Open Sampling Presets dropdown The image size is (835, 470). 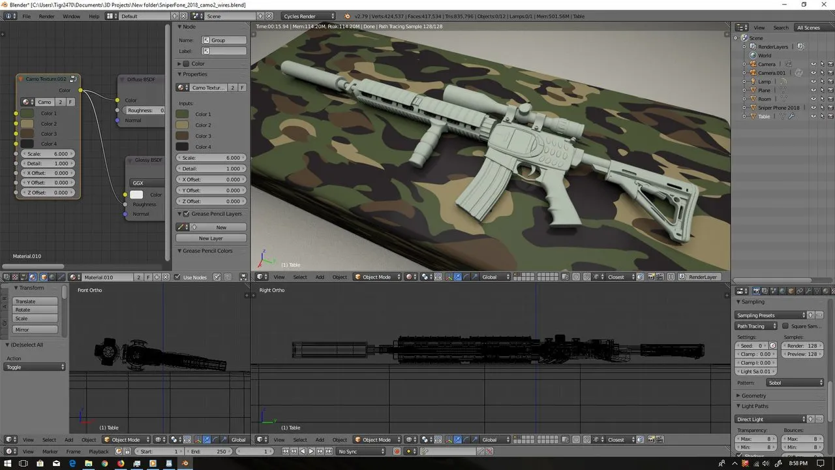pos(770,315)
